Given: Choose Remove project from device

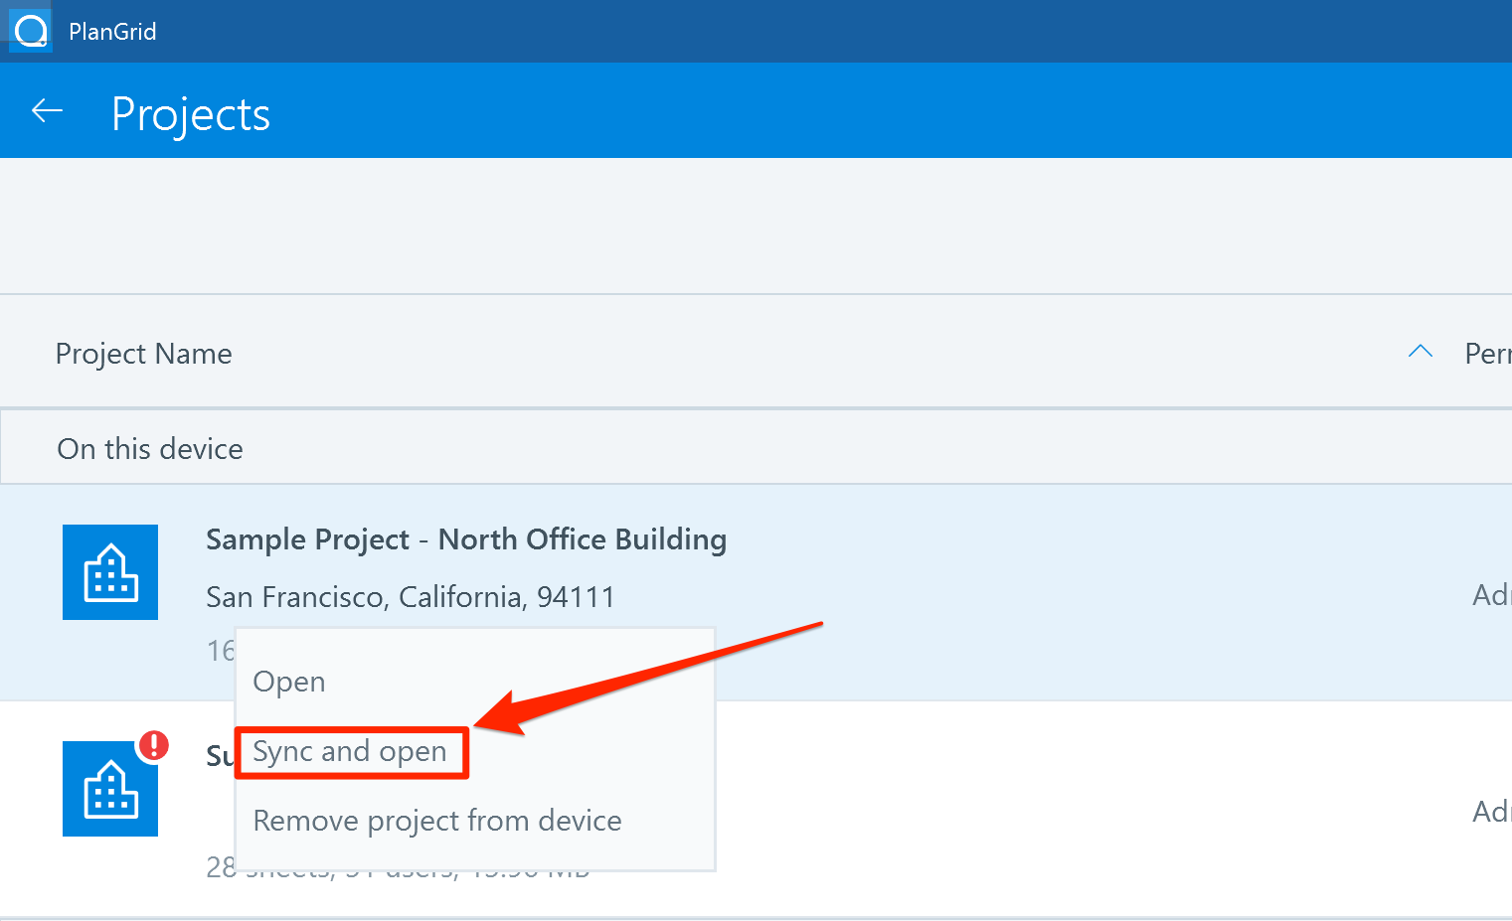Looking at the screenshot, I should point(437,821).
